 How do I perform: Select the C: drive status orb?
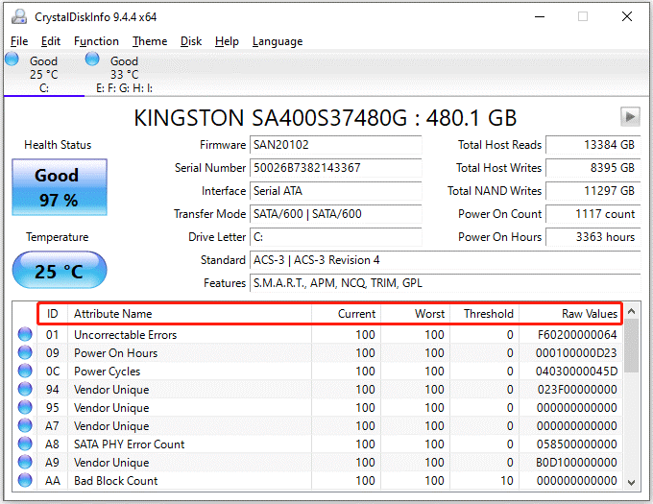[12, 60]
